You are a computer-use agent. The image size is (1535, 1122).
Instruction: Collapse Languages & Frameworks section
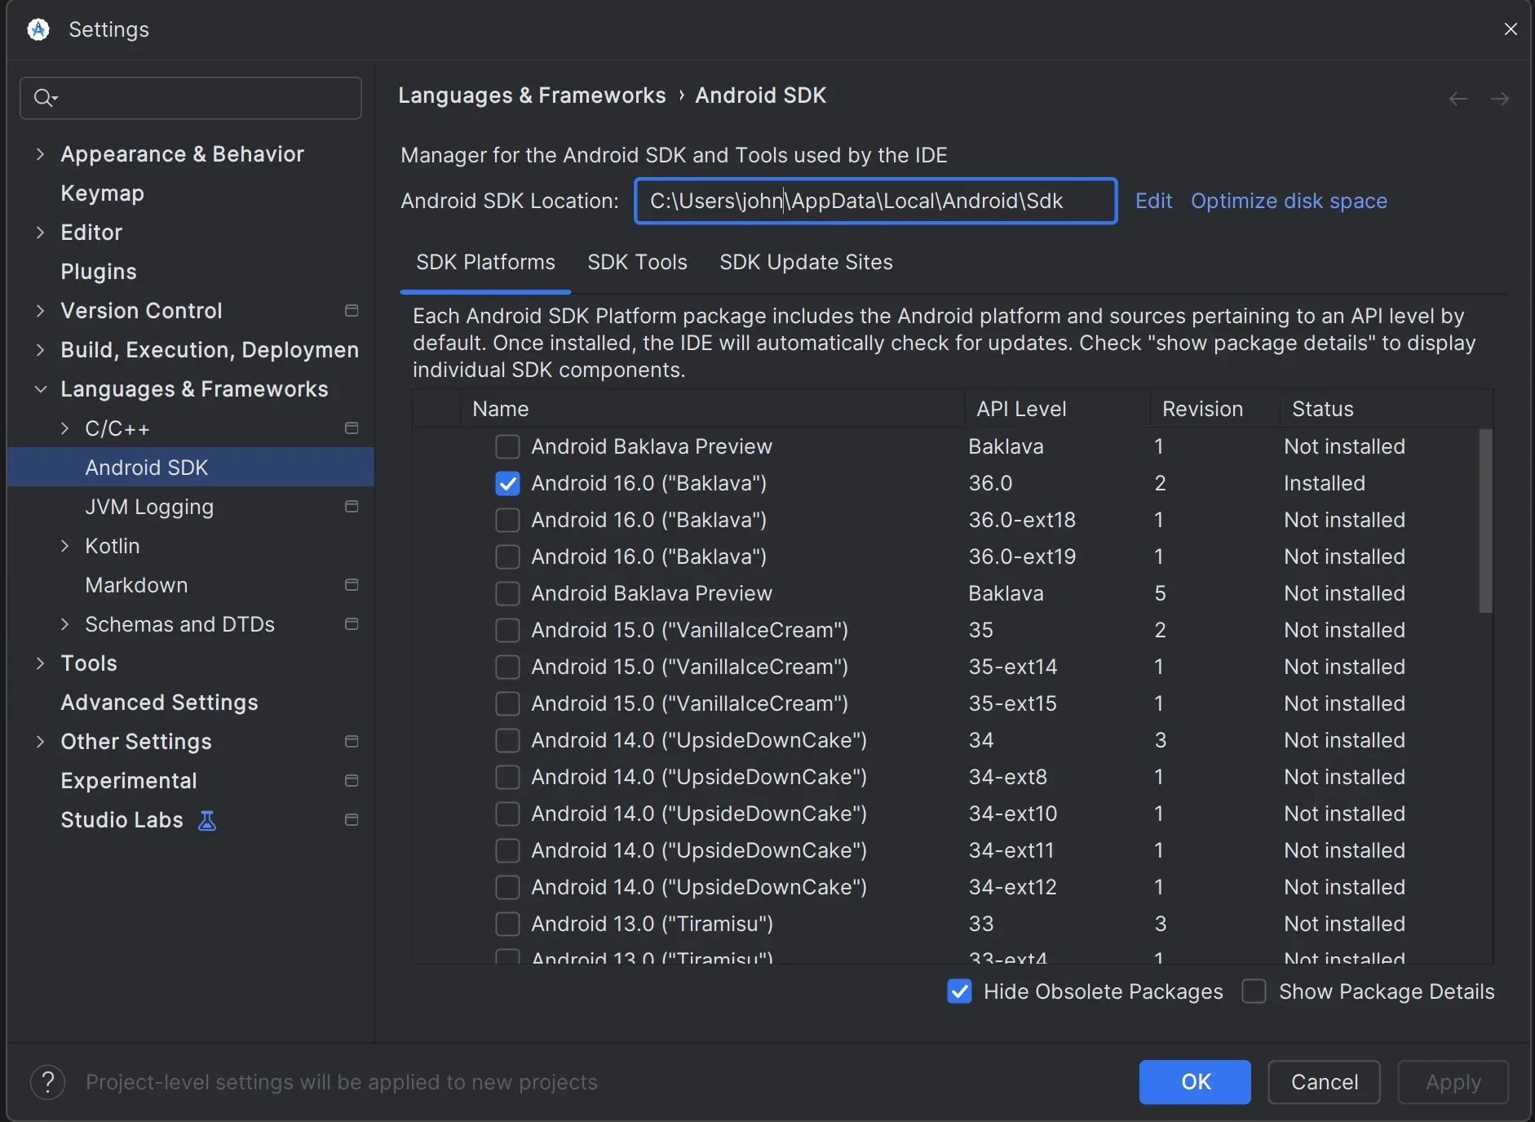coord(40,389)
